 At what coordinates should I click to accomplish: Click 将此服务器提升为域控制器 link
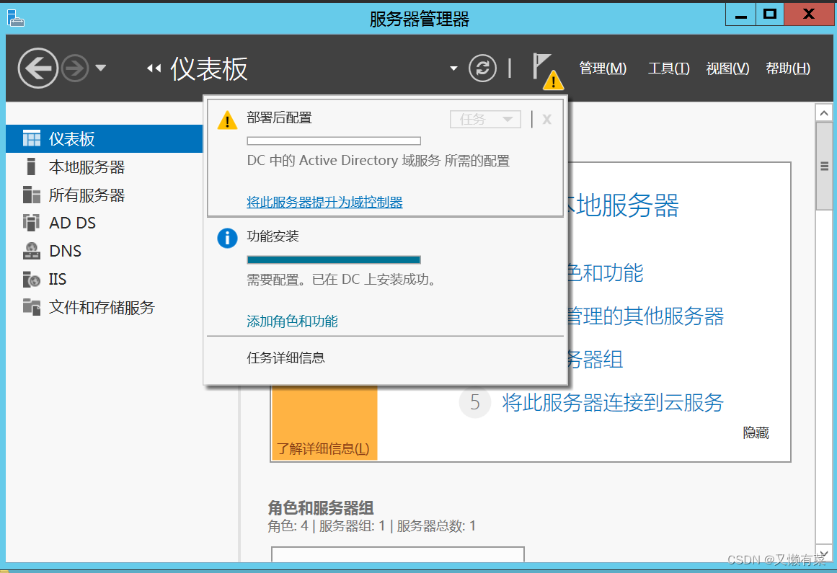coord(324,203)
